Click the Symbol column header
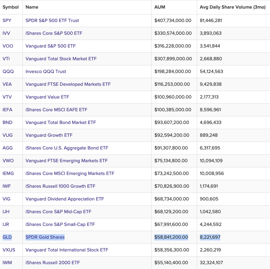 click(10, 7)
